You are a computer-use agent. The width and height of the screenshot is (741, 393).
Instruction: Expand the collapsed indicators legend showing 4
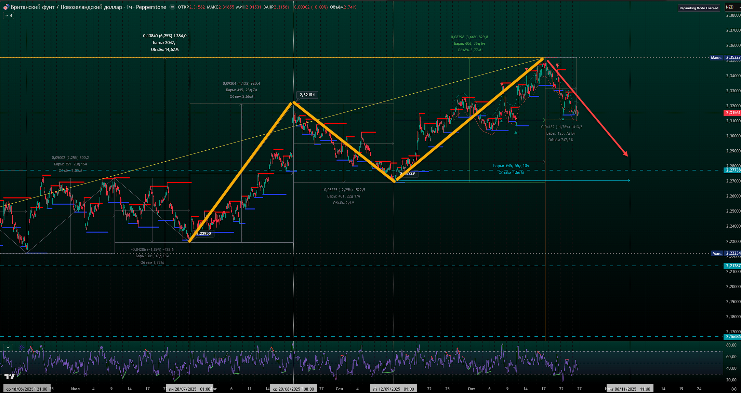9,16
